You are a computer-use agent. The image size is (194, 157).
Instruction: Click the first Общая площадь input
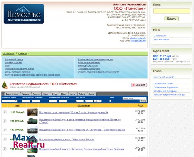[26, 101]
